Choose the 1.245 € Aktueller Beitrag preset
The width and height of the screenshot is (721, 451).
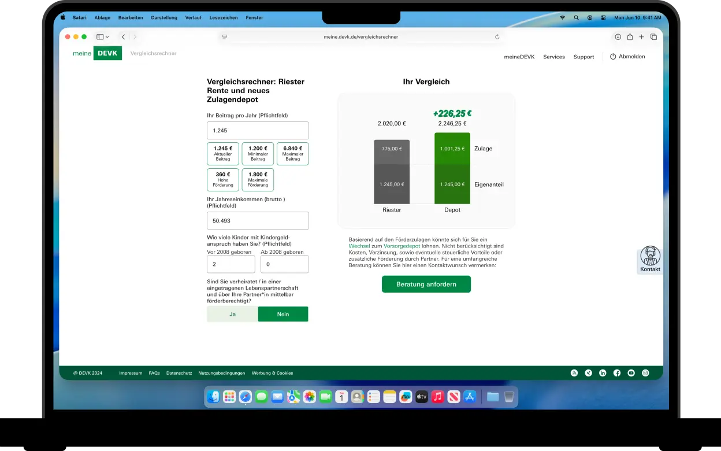click(x=223, y=154)
